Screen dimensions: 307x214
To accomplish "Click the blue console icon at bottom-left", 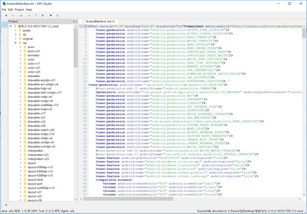I will click(x=6, y=205).
